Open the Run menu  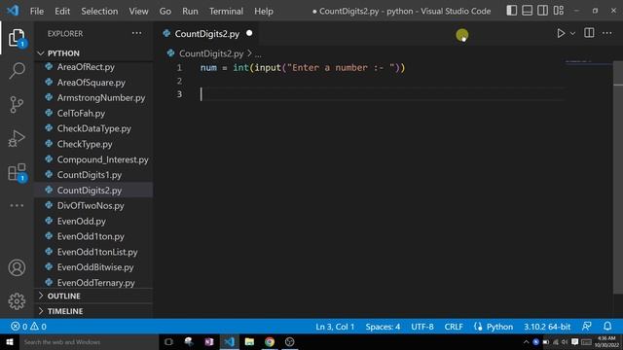(x=190, y=11)
